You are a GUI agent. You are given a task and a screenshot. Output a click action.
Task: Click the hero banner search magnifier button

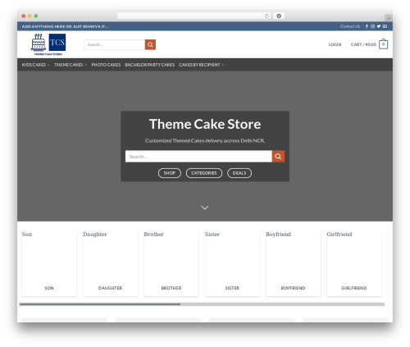[x=278, y=156]
